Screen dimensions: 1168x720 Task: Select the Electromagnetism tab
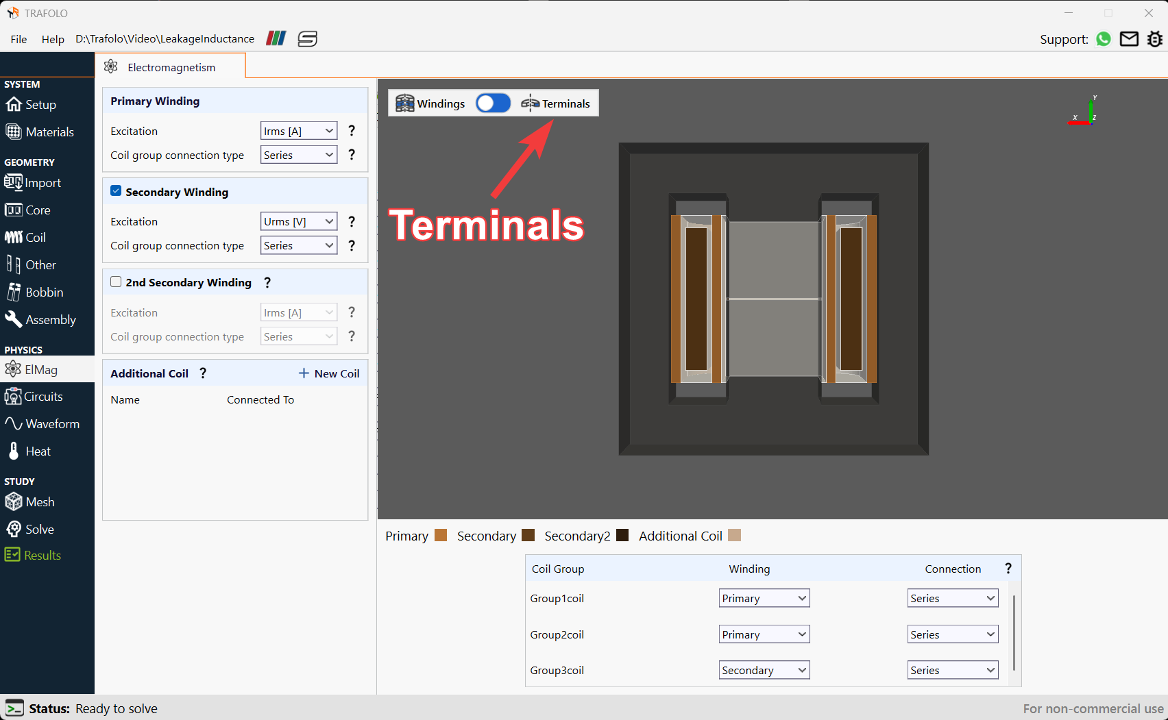coord(170,67)
